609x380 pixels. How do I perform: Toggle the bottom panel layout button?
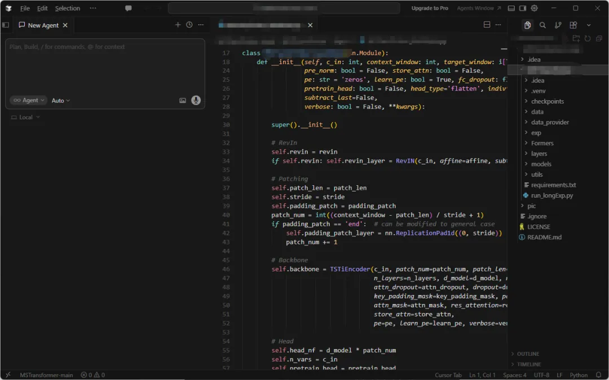point(511,8)
